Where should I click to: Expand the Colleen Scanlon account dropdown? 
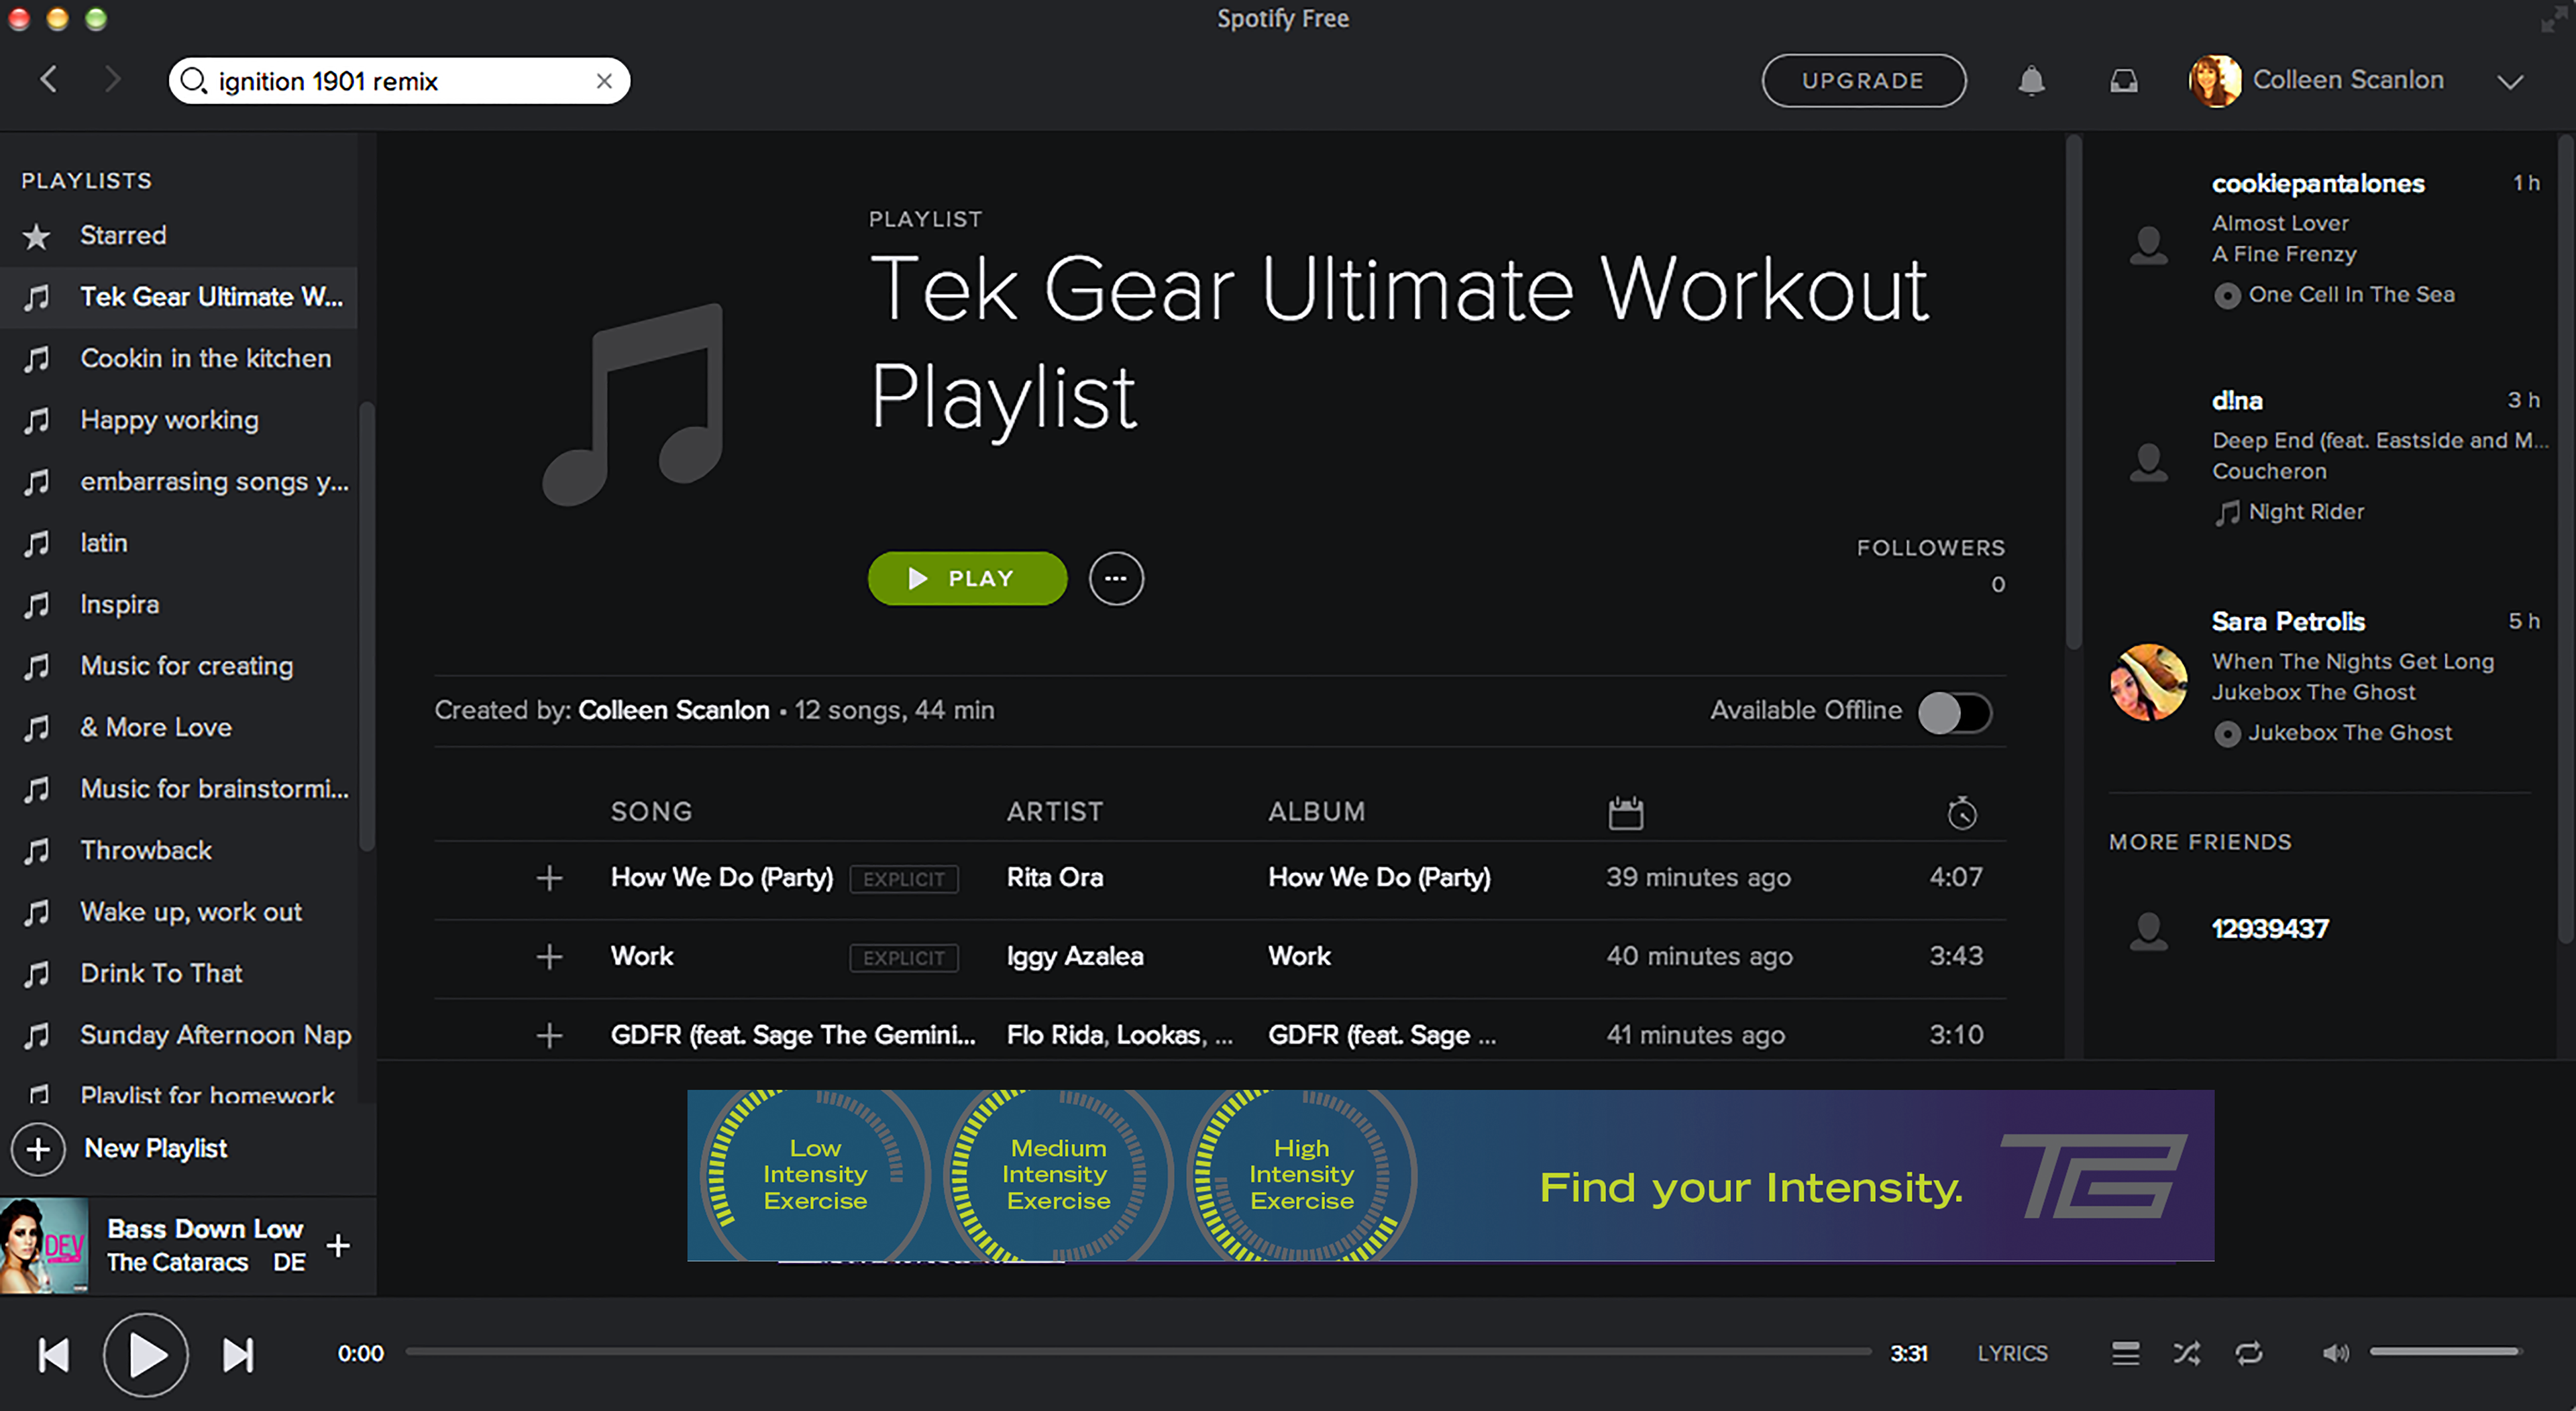(x=2510, y=81)
